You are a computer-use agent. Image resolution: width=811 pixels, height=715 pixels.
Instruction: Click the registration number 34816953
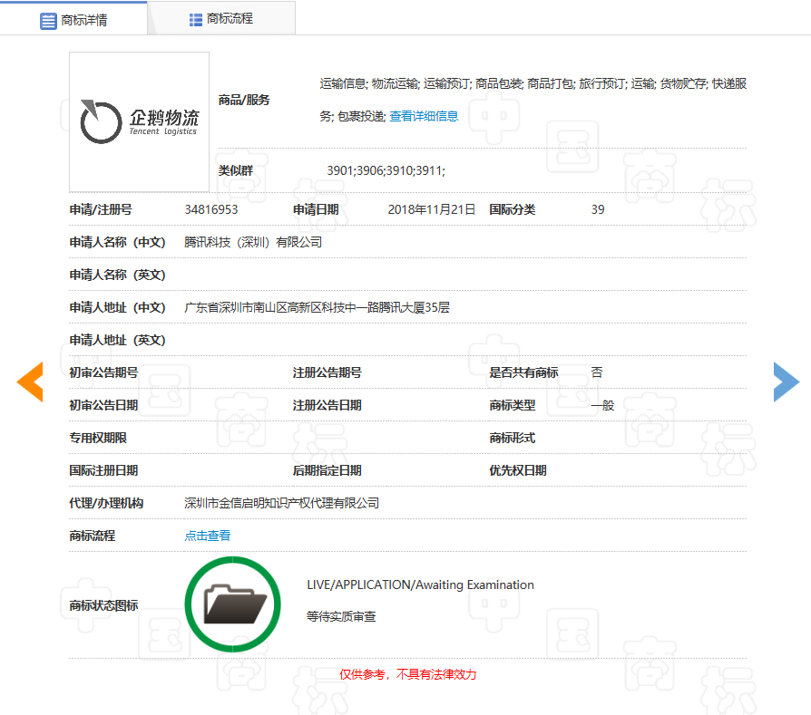click(210, 209)
